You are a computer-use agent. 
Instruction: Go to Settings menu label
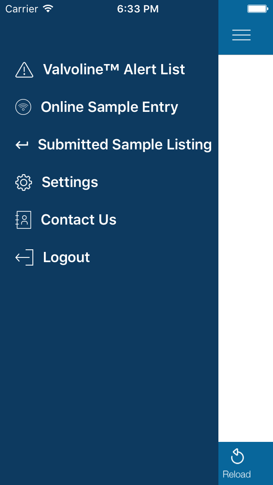point(70,182)
